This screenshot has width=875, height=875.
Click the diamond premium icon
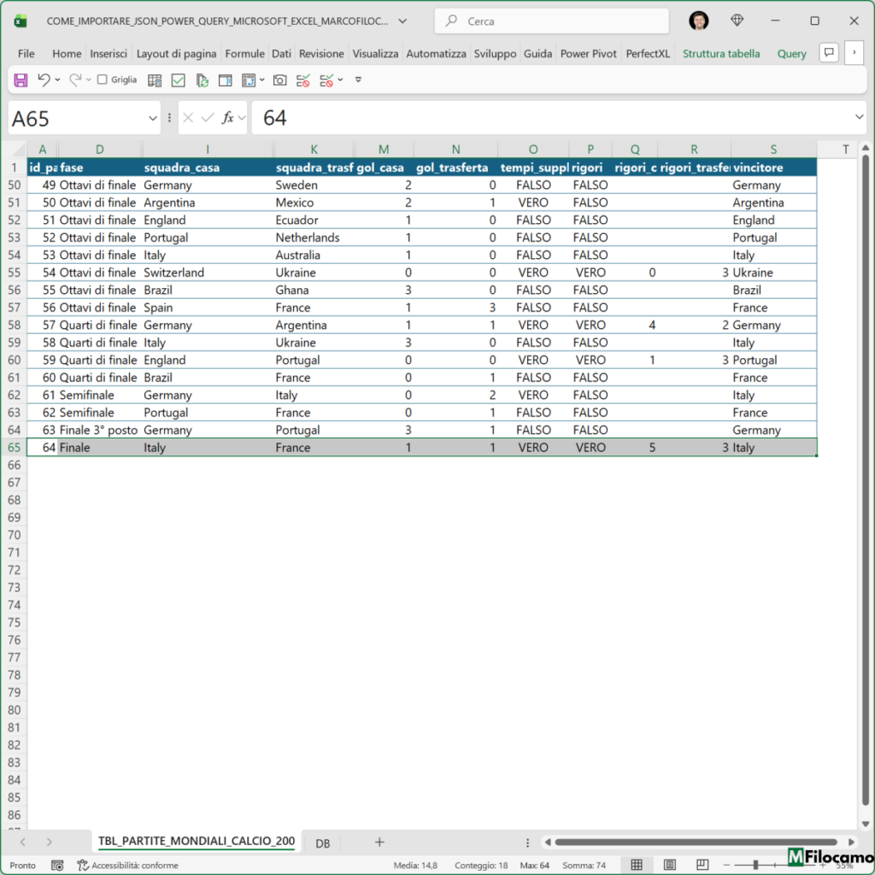click(737, 21)
